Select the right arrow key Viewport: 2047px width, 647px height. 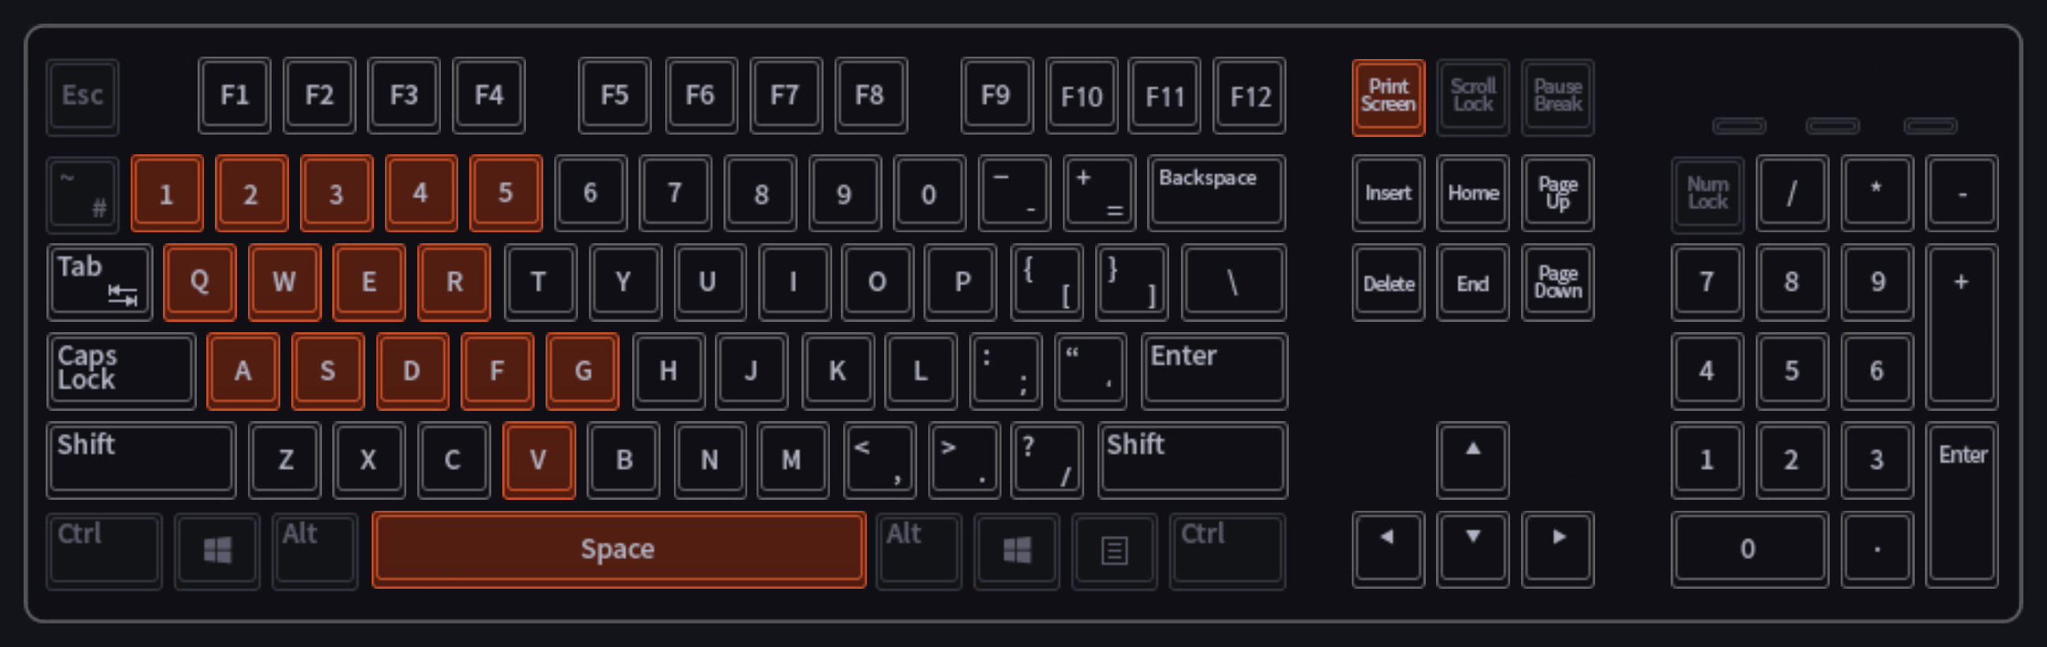pyautogui.click(x=1557, y=550)
